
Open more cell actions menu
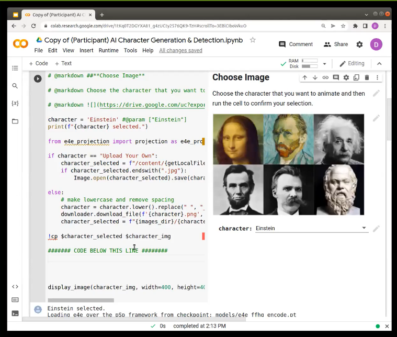[x=377, y=77]
